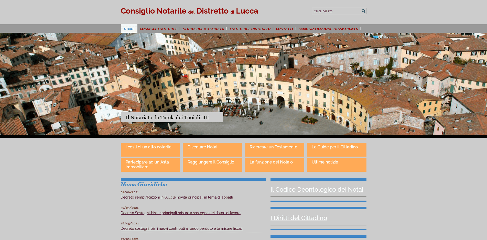Open 'Le Guide per il Cittadino' tile
Screen dimensions: 487x240
336,149
